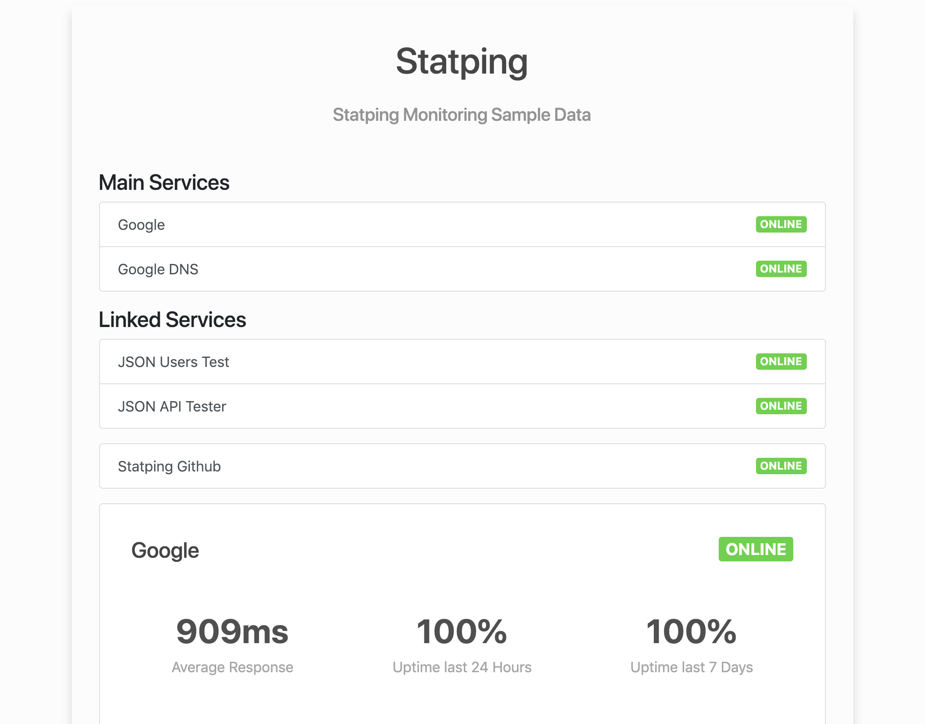Select the JSON Users Test service

point(174,362)
